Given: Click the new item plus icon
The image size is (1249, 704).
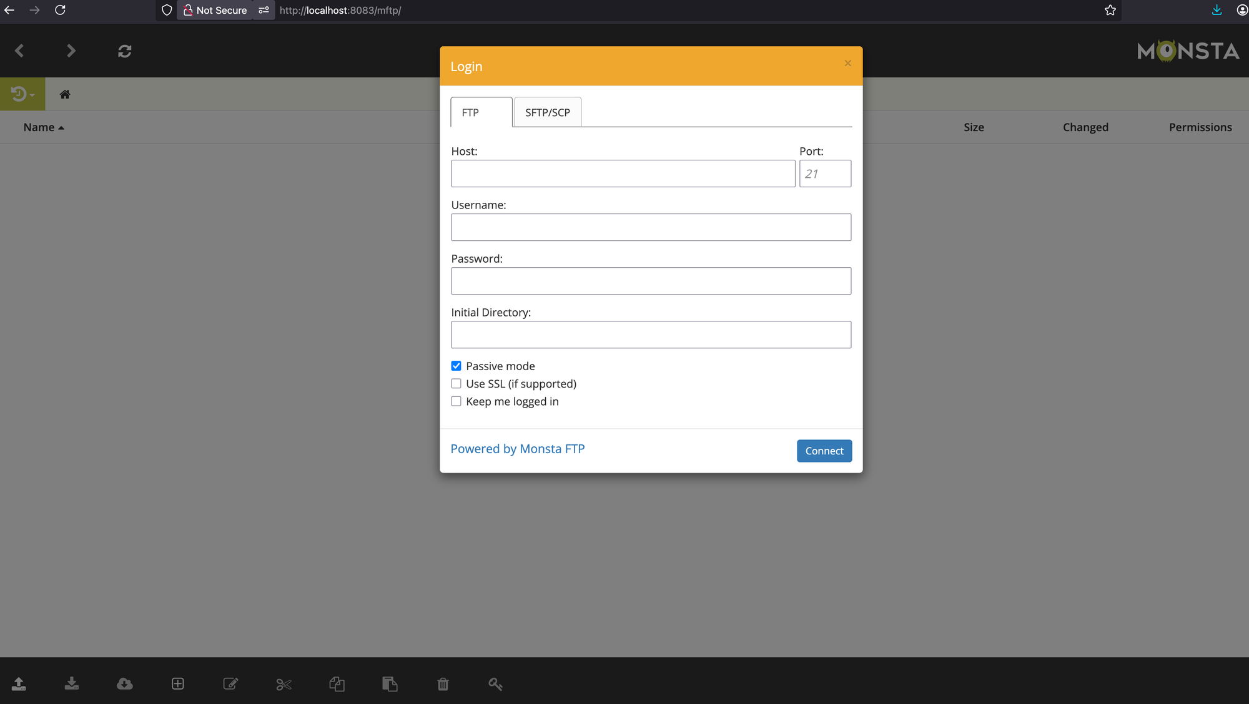Looking at the screenshot, I should 178,684.
